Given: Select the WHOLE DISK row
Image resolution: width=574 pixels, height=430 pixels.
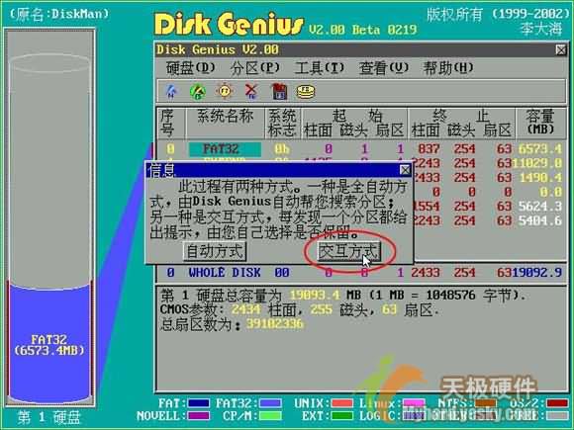Looking at the screenshot, I should (x=360, y=273).
